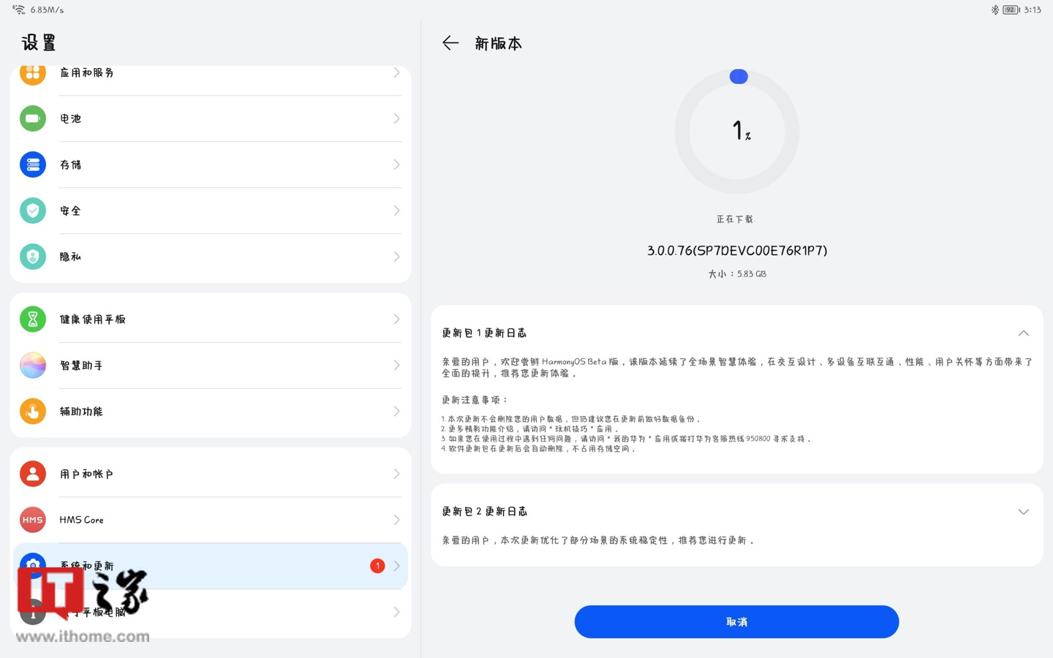The width and height of the screenshot is (1053, 658).
Task: Open 隐私 settings row
Action: tap(211, 257)
